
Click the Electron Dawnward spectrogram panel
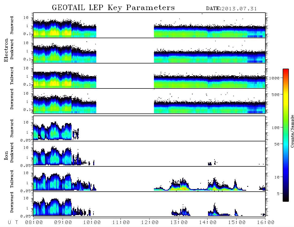point(149,101)
